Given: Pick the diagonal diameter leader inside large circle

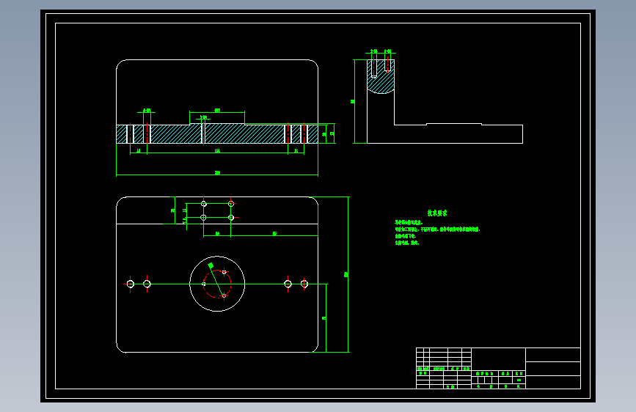Looking at the screenshot, I should point(216,280).
